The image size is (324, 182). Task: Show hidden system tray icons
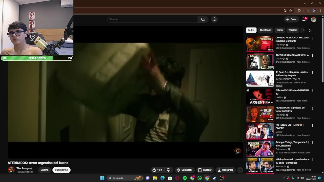click(x=284, y=178)
